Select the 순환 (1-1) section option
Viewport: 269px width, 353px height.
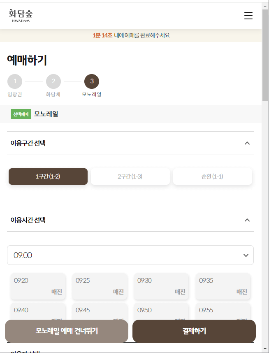coord(212,176)
